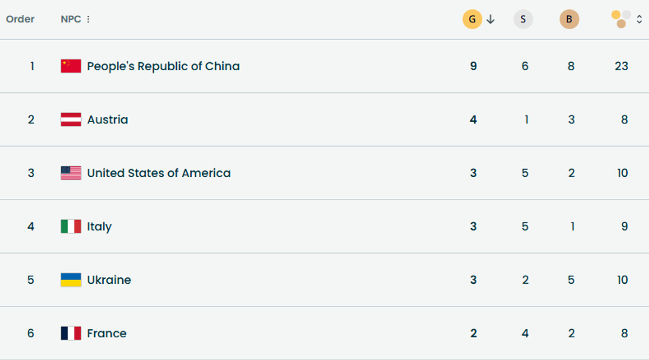The height and width of the screenshot is (360, 649).
Task: Click the Austria flag icon
Action: (x=71, y=119)
